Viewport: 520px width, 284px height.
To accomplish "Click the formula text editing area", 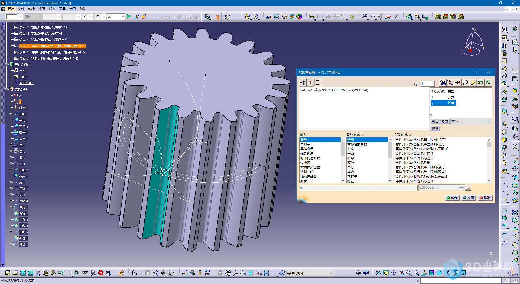I will [364, 108].
